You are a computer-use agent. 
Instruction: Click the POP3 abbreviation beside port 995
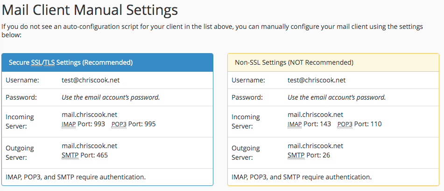pos(119,124)
